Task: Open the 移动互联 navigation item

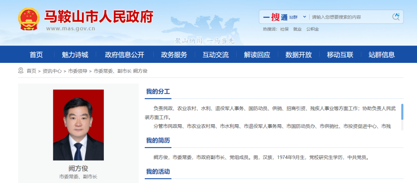Action: (340, 55)
